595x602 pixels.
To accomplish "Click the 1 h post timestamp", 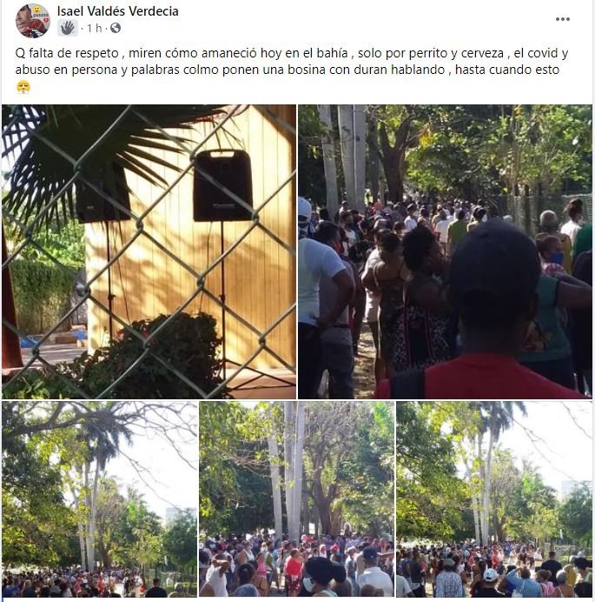I will [x=94, y=29].
